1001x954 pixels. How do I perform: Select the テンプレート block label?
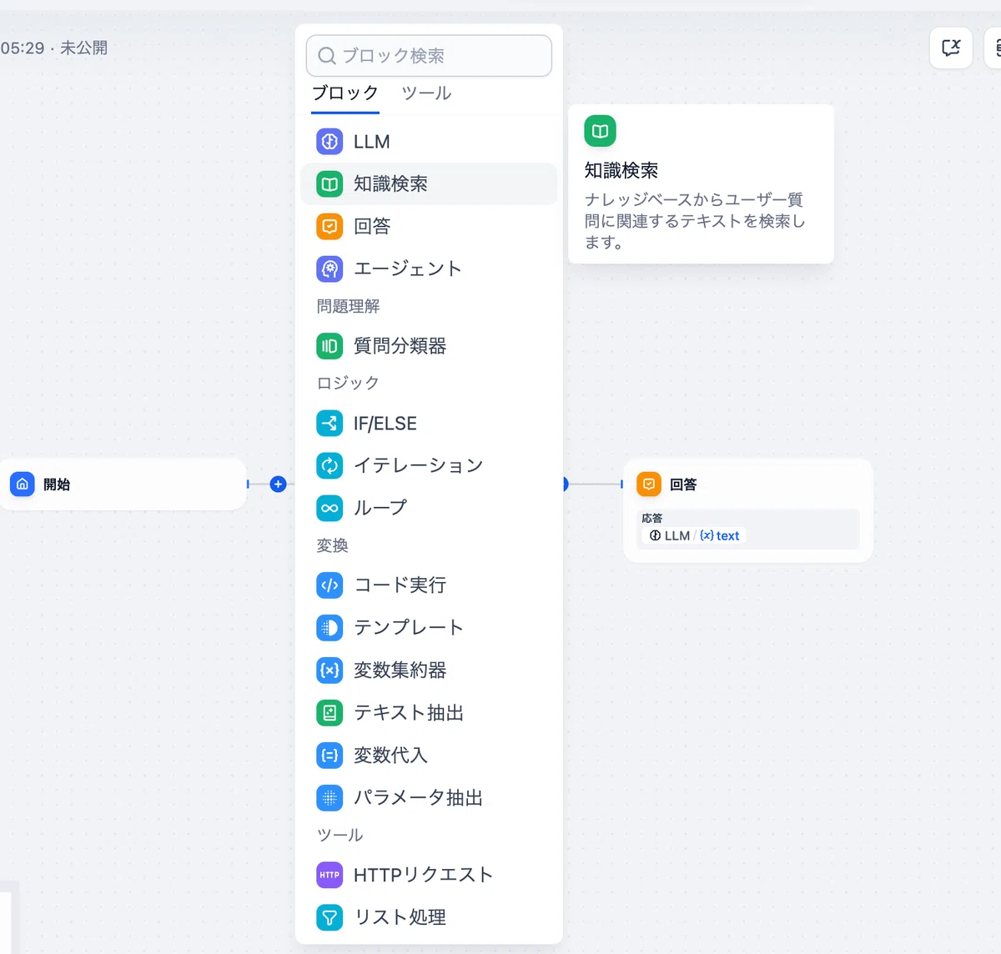click(409, 628)
